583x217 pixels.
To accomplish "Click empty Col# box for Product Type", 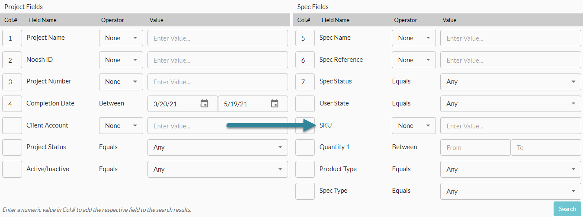I will pos(305,169).
